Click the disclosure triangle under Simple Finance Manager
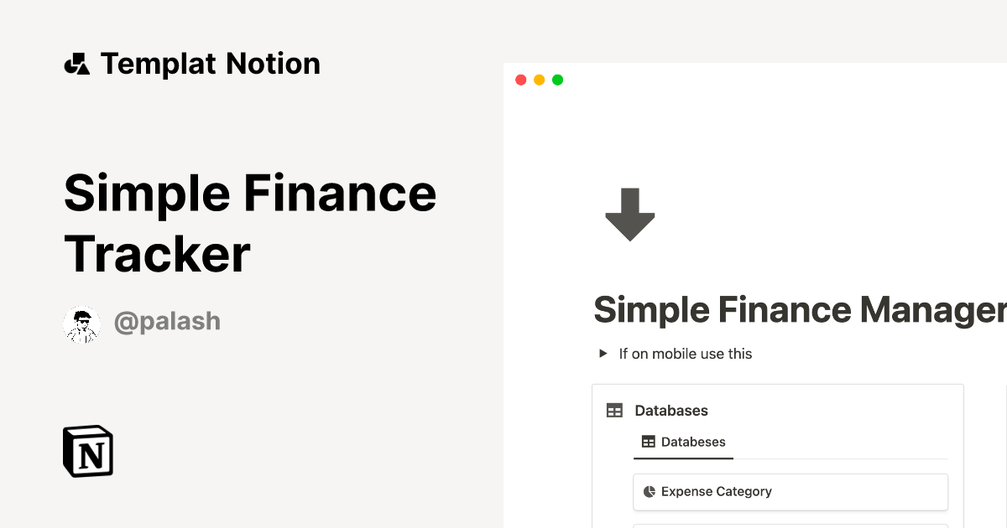This screenshot has height=528, width=1007. point(603,354)
